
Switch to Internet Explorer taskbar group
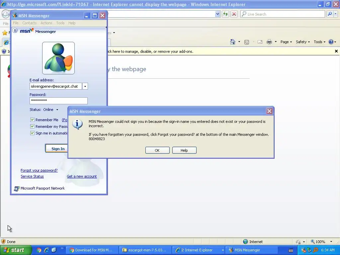click(198, 250)
